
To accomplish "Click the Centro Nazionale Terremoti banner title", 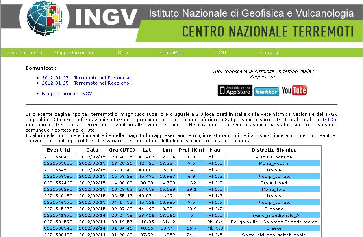I will pos(268,31).
